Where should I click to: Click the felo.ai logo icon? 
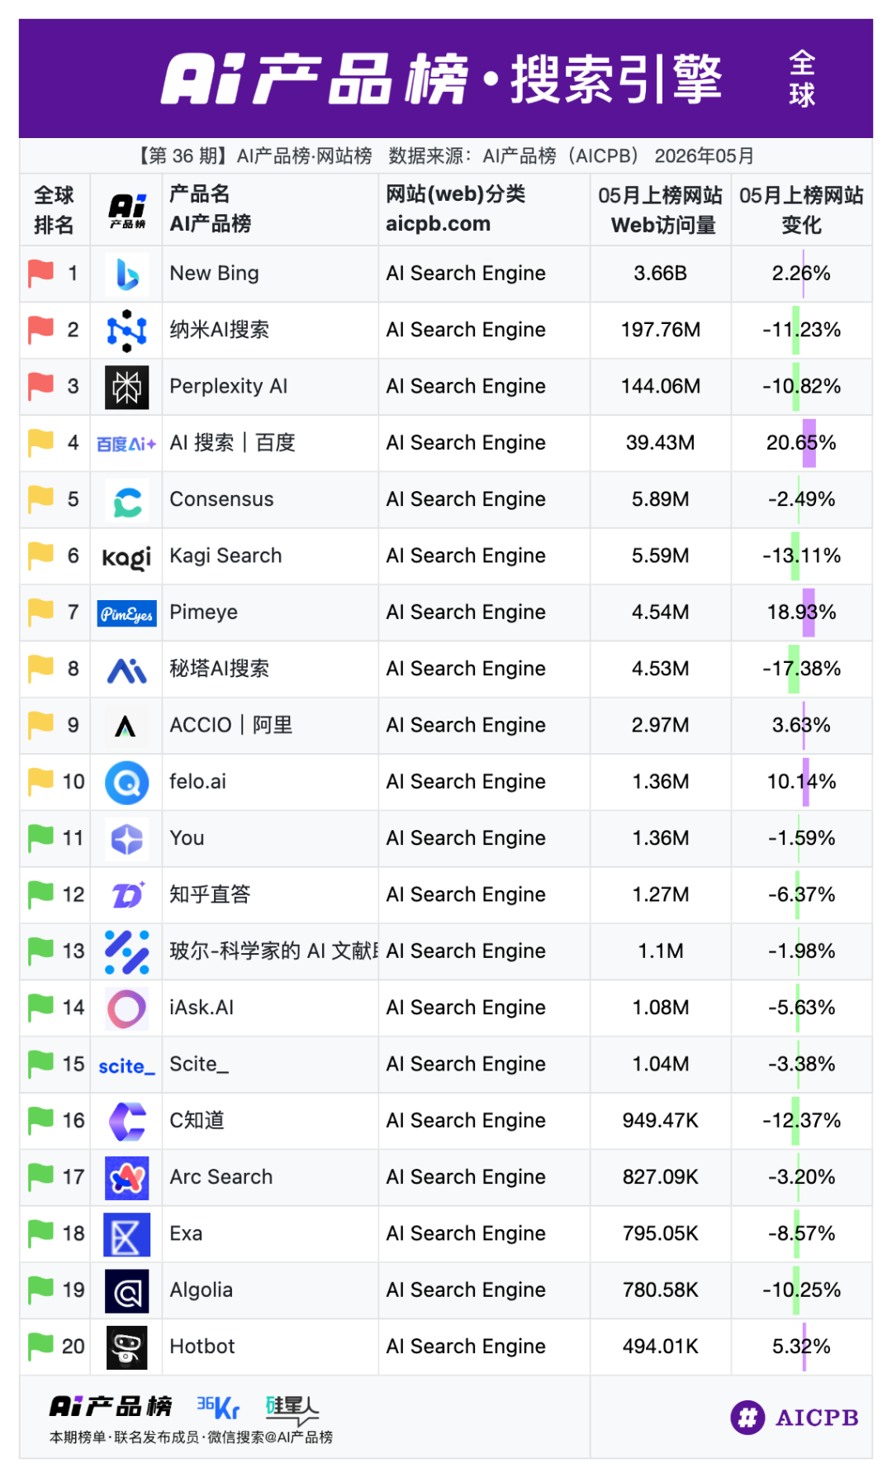[x=127, y=783]
